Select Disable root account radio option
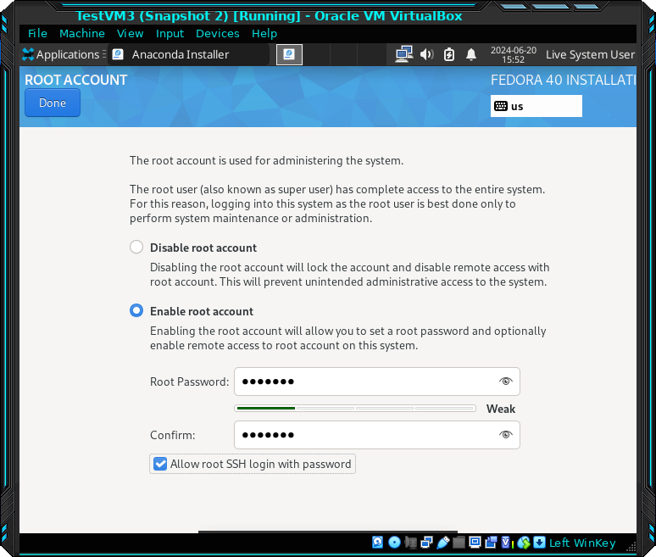Screen dimensions: 656x557 click(136, 247)
